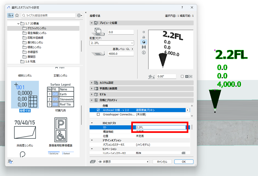
Task: Collapse the デザインオプション group
Action: 92,140
